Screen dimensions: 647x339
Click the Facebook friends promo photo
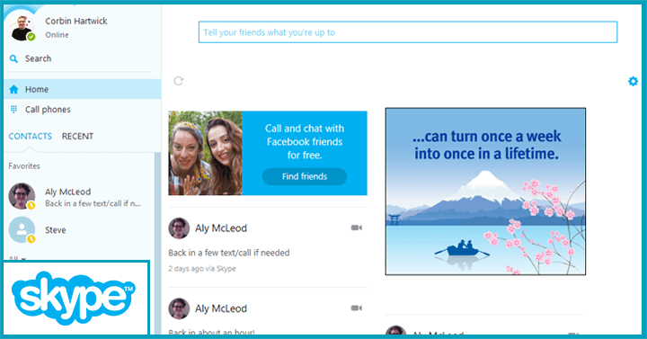(x=205, y=153)
